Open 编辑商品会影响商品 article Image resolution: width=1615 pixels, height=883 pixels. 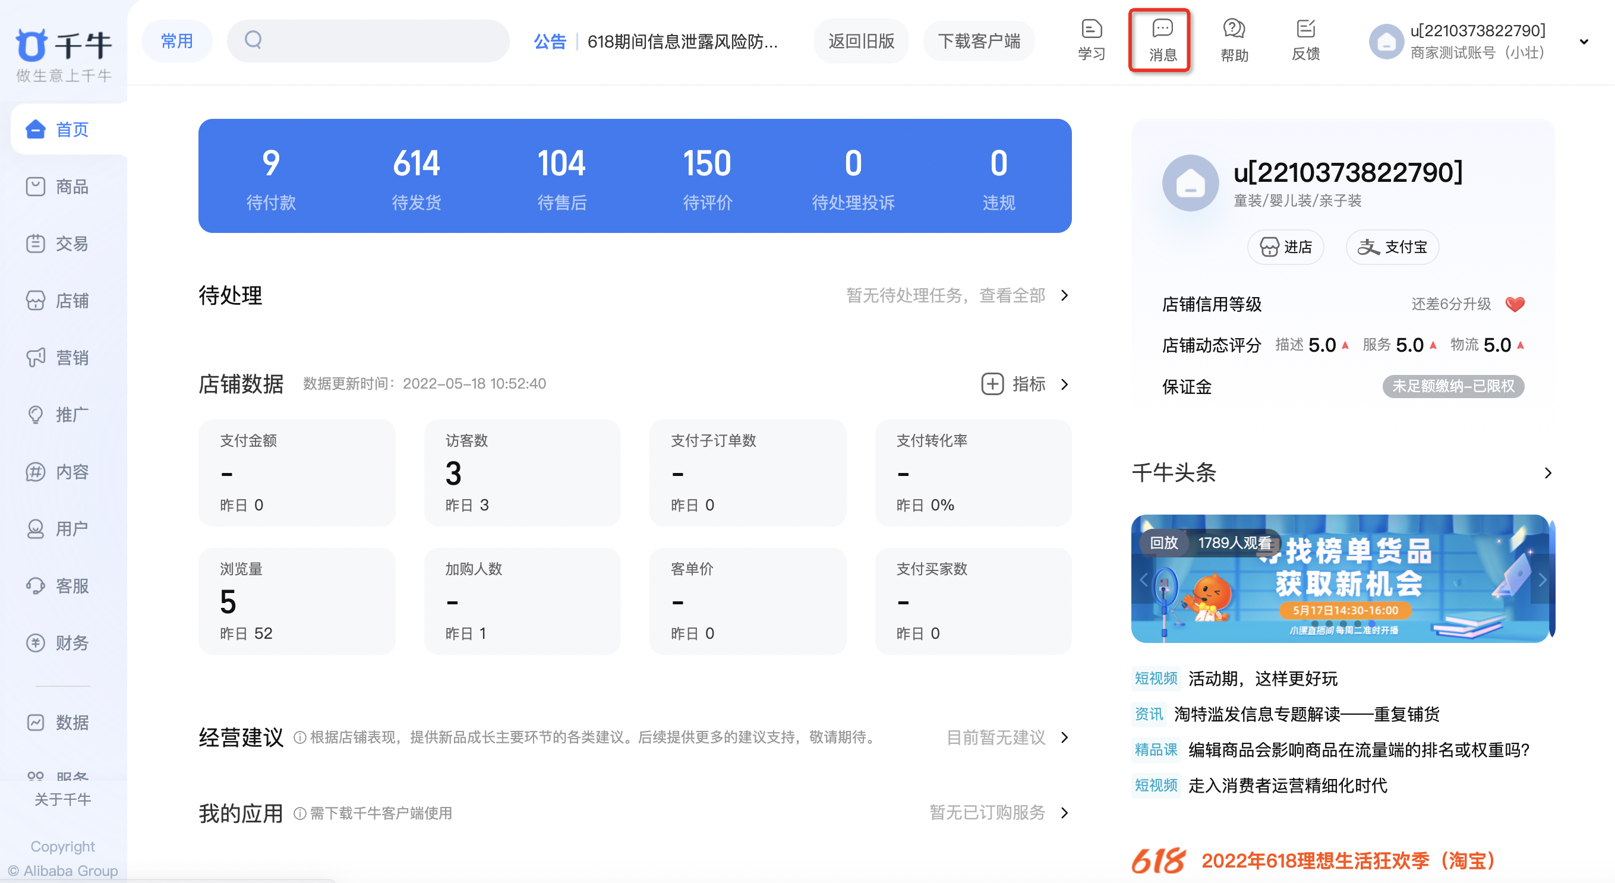click(x=1358, y=750)
